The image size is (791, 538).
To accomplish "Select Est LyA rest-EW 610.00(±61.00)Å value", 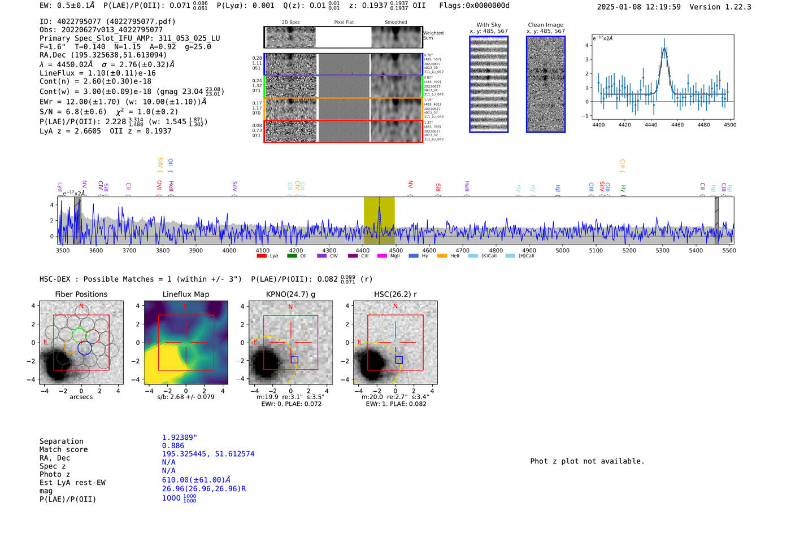I will pyautogui.click(x=196, y=480).
